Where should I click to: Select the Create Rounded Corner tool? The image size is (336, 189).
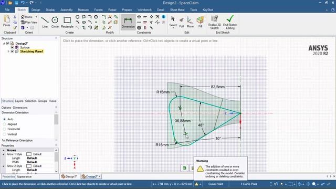[x=104, y=17]
